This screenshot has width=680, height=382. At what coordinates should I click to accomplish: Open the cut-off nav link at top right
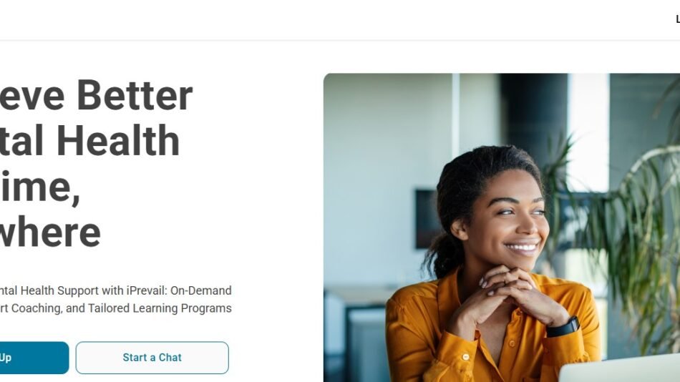tap(677, 19)
